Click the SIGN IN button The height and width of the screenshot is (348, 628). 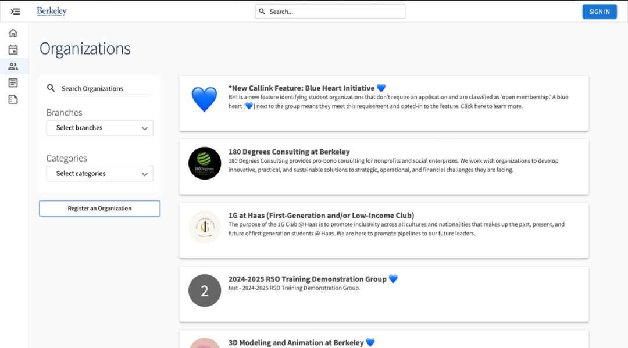(600, 12)
